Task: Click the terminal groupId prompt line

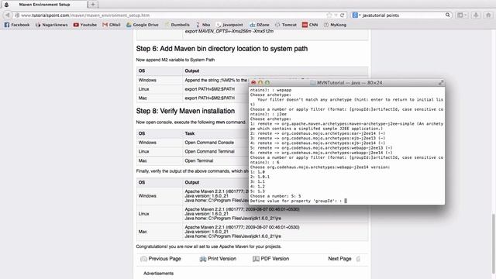Action: point(298,201)
